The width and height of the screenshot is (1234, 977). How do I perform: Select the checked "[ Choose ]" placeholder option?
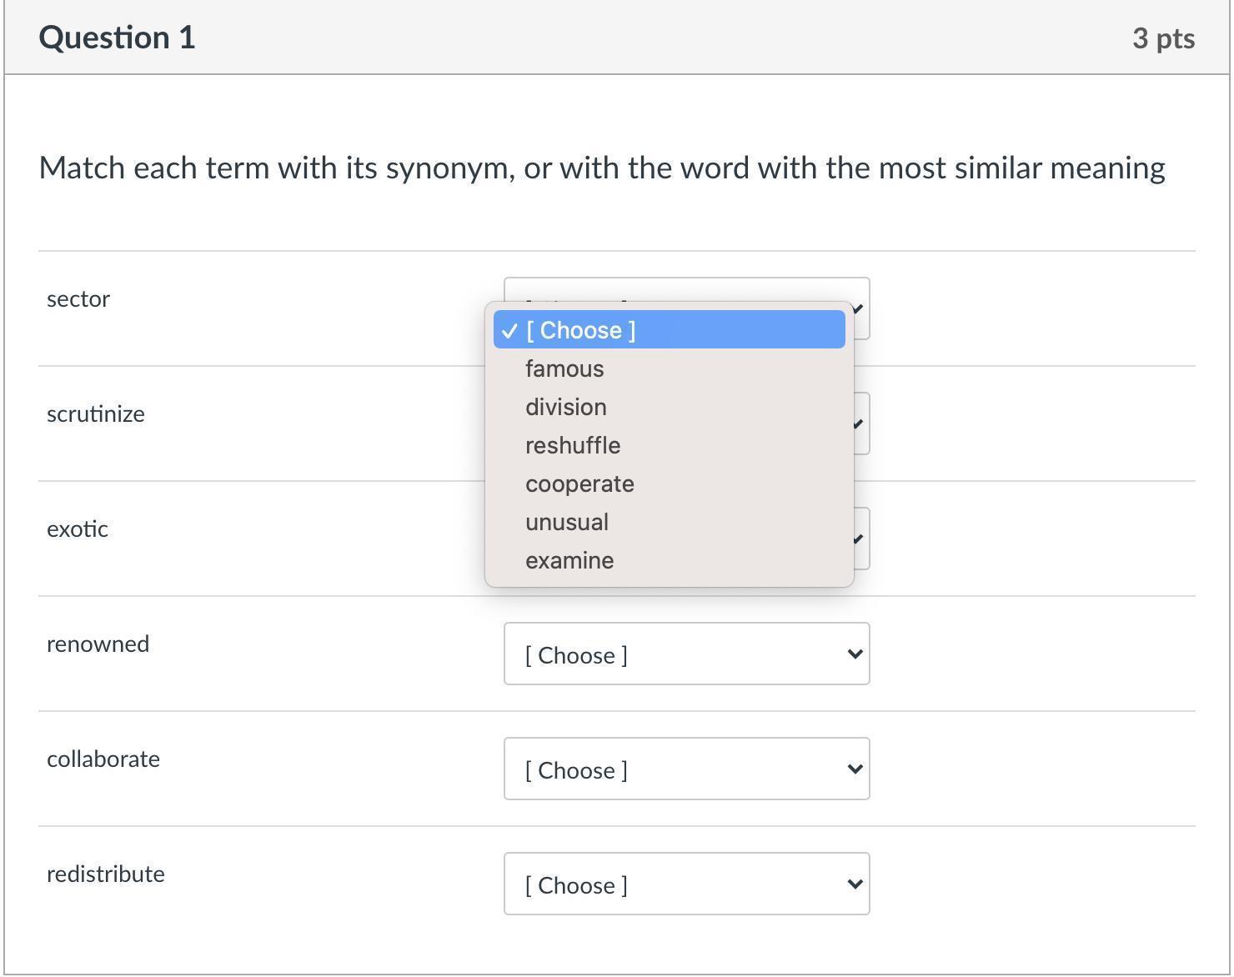(x=580, y=330)
